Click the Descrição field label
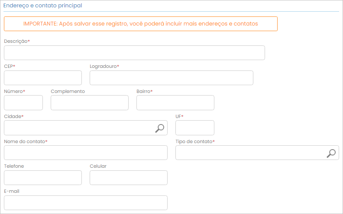 [16, 41]
